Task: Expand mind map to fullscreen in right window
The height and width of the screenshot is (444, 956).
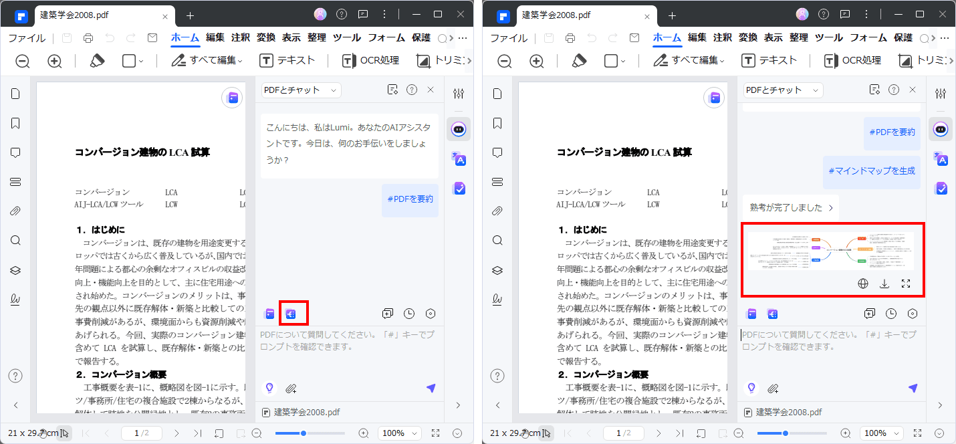Action: click(x=906, y=284)
